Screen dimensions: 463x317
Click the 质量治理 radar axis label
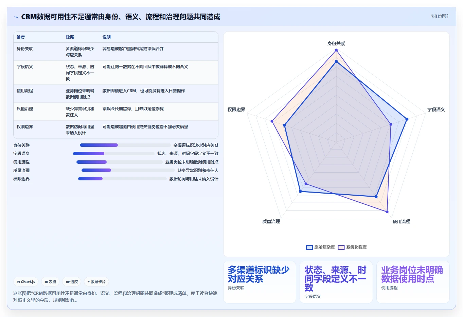click(271, 221)
